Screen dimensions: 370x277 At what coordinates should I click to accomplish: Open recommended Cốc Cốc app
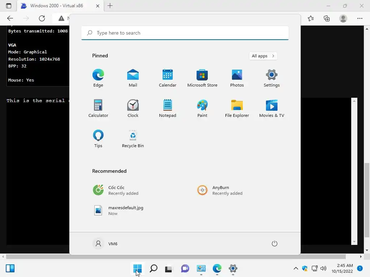116,190
